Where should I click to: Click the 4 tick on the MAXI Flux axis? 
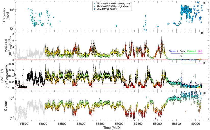pyautogui.click(x=13, y=47)
